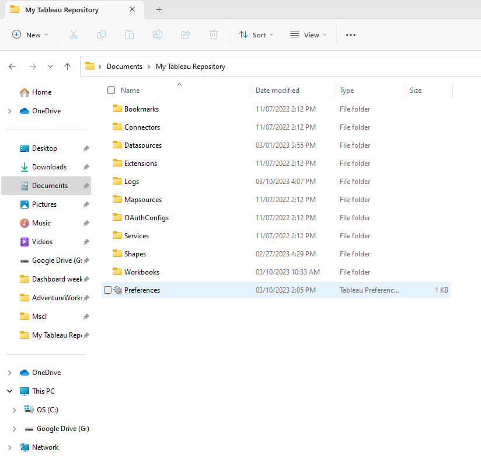The height and width of the screenshot is (462, 481).
Task: Tick the Preferences file checkbox
Action: click(x=107, y=290)
